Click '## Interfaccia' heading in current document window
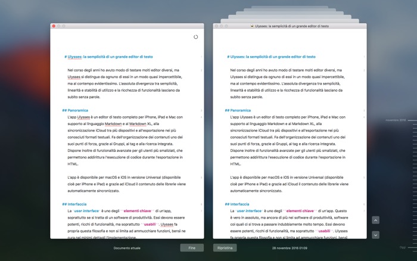Screen dimensions: 417x261 pos(74,204)
